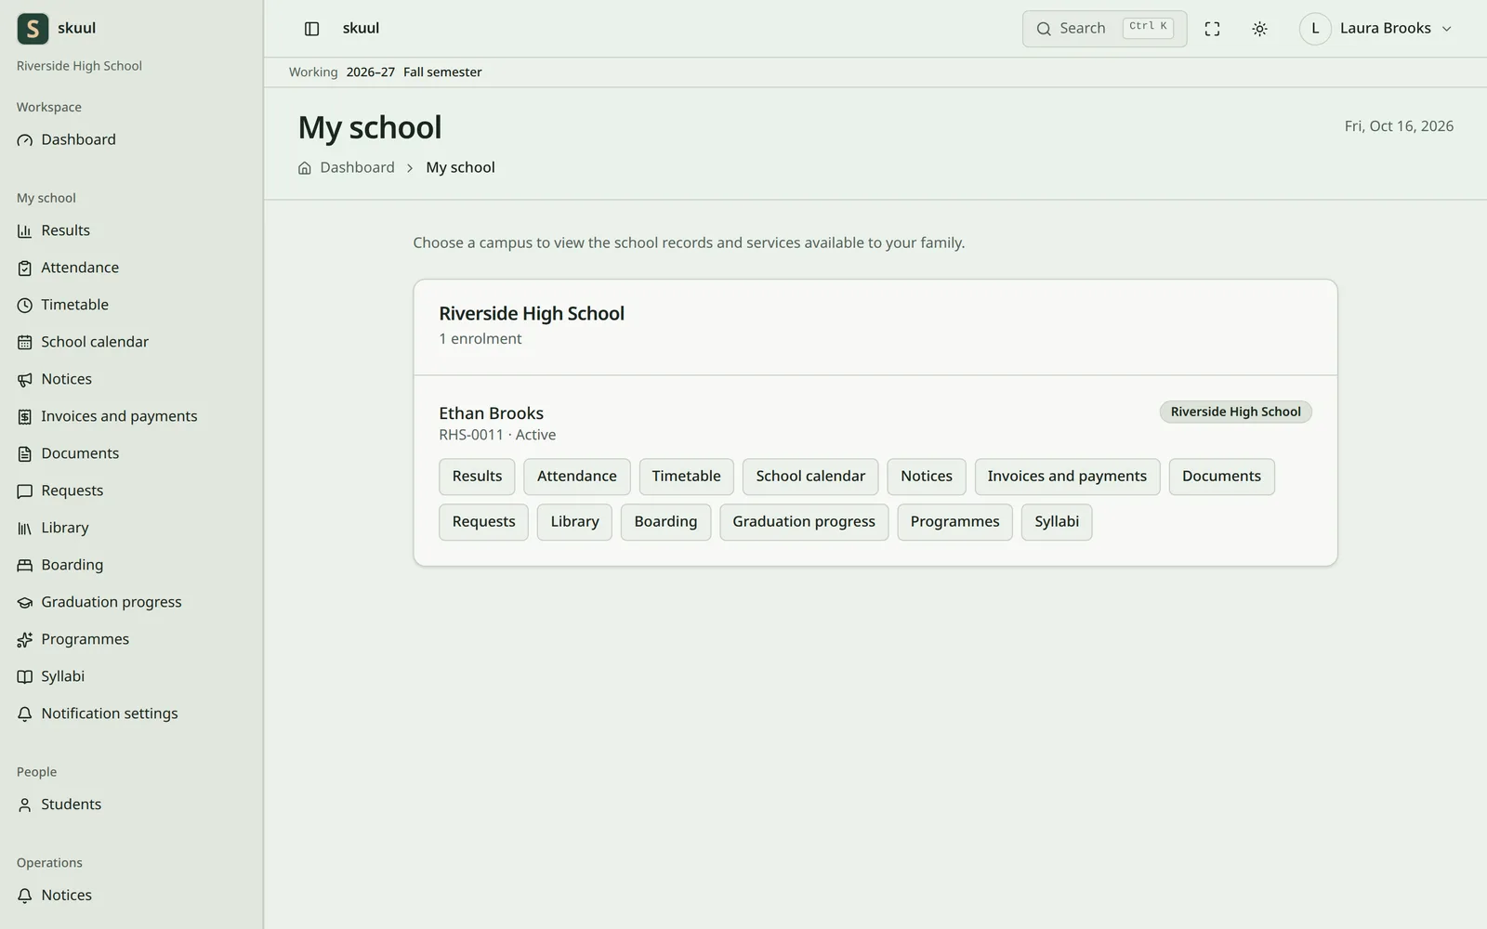The image size is (1487, 929).
Task: Open Attendance in the sidebar menu
Action: (x=131, y=268)
